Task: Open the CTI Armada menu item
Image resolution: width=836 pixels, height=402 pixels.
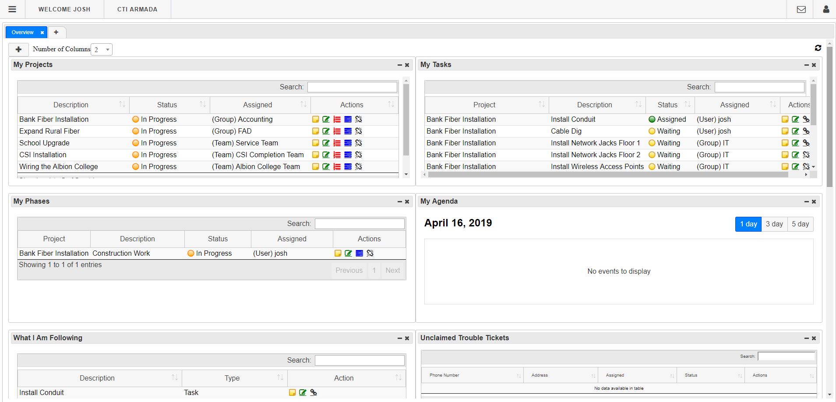Action: (137, 9)
